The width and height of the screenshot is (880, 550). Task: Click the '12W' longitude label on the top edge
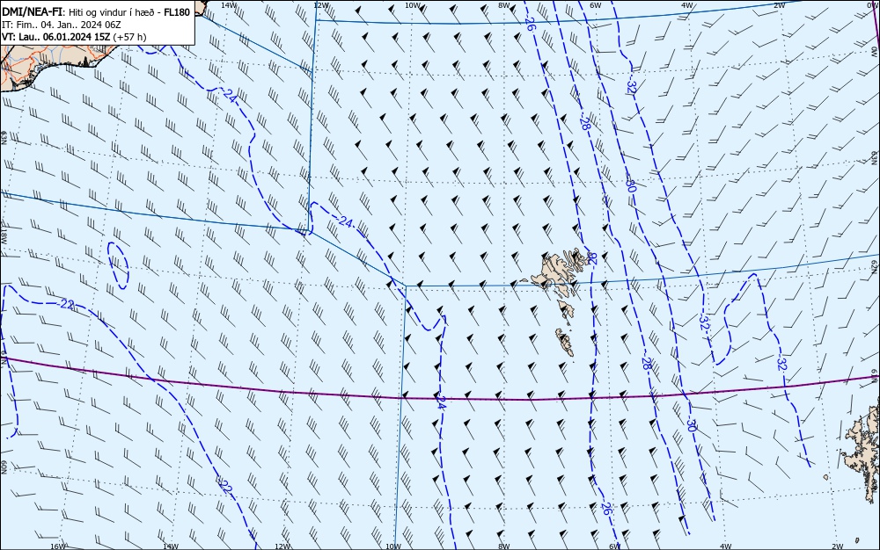click(320, 5)
